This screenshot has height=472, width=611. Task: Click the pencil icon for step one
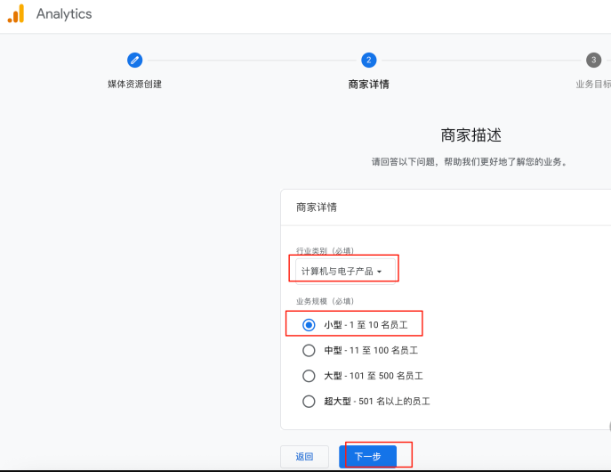pos(134,60)
